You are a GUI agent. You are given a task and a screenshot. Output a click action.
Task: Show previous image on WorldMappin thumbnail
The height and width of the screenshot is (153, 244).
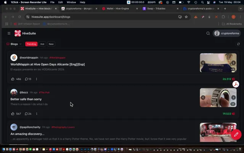click(203, 63)
